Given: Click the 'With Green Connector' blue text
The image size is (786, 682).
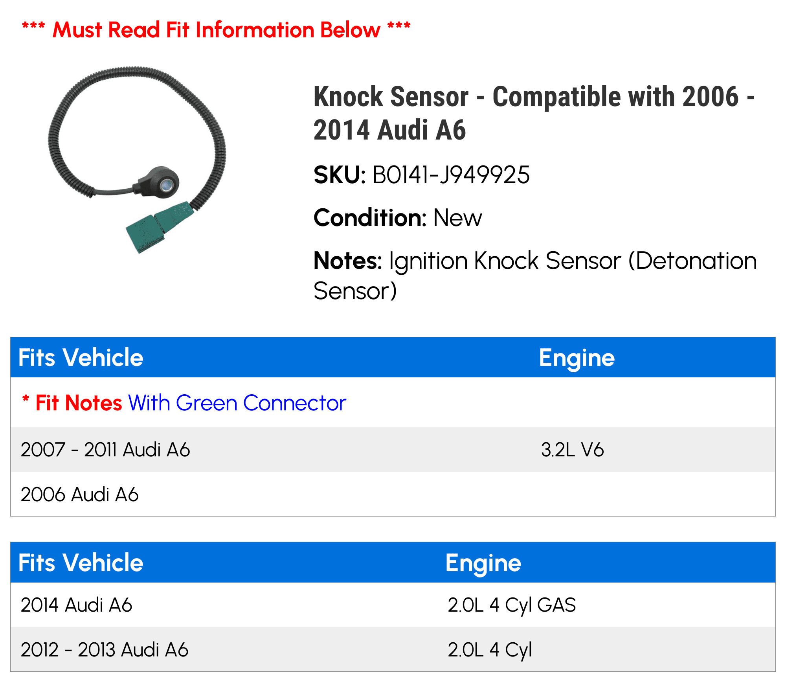Looking at the screenshot, I should [237, 403].
